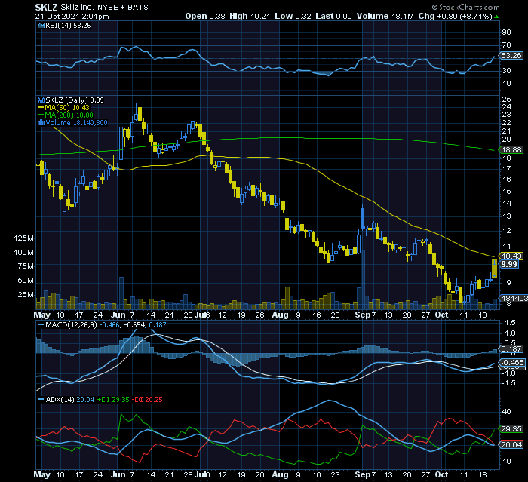Viewport: 528px width, 482px height.
Task: Click the 53.26 RSI value tag on right axis
Action: point(511,56)
